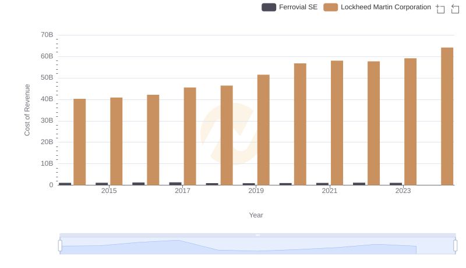
Task: Click the Ferrovial SE legend label
Action: click(x=298, y=8)
